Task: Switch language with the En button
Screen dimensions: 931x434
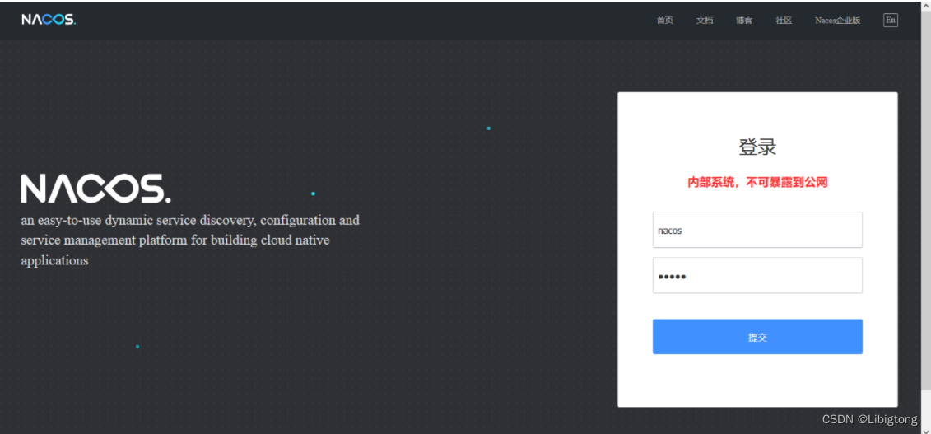Action: point(890,21)
